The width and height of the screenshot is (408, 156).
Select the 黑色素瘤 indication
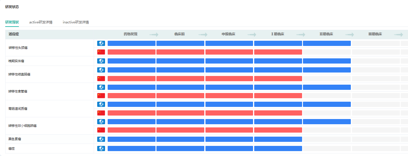(x=15, y=139)
